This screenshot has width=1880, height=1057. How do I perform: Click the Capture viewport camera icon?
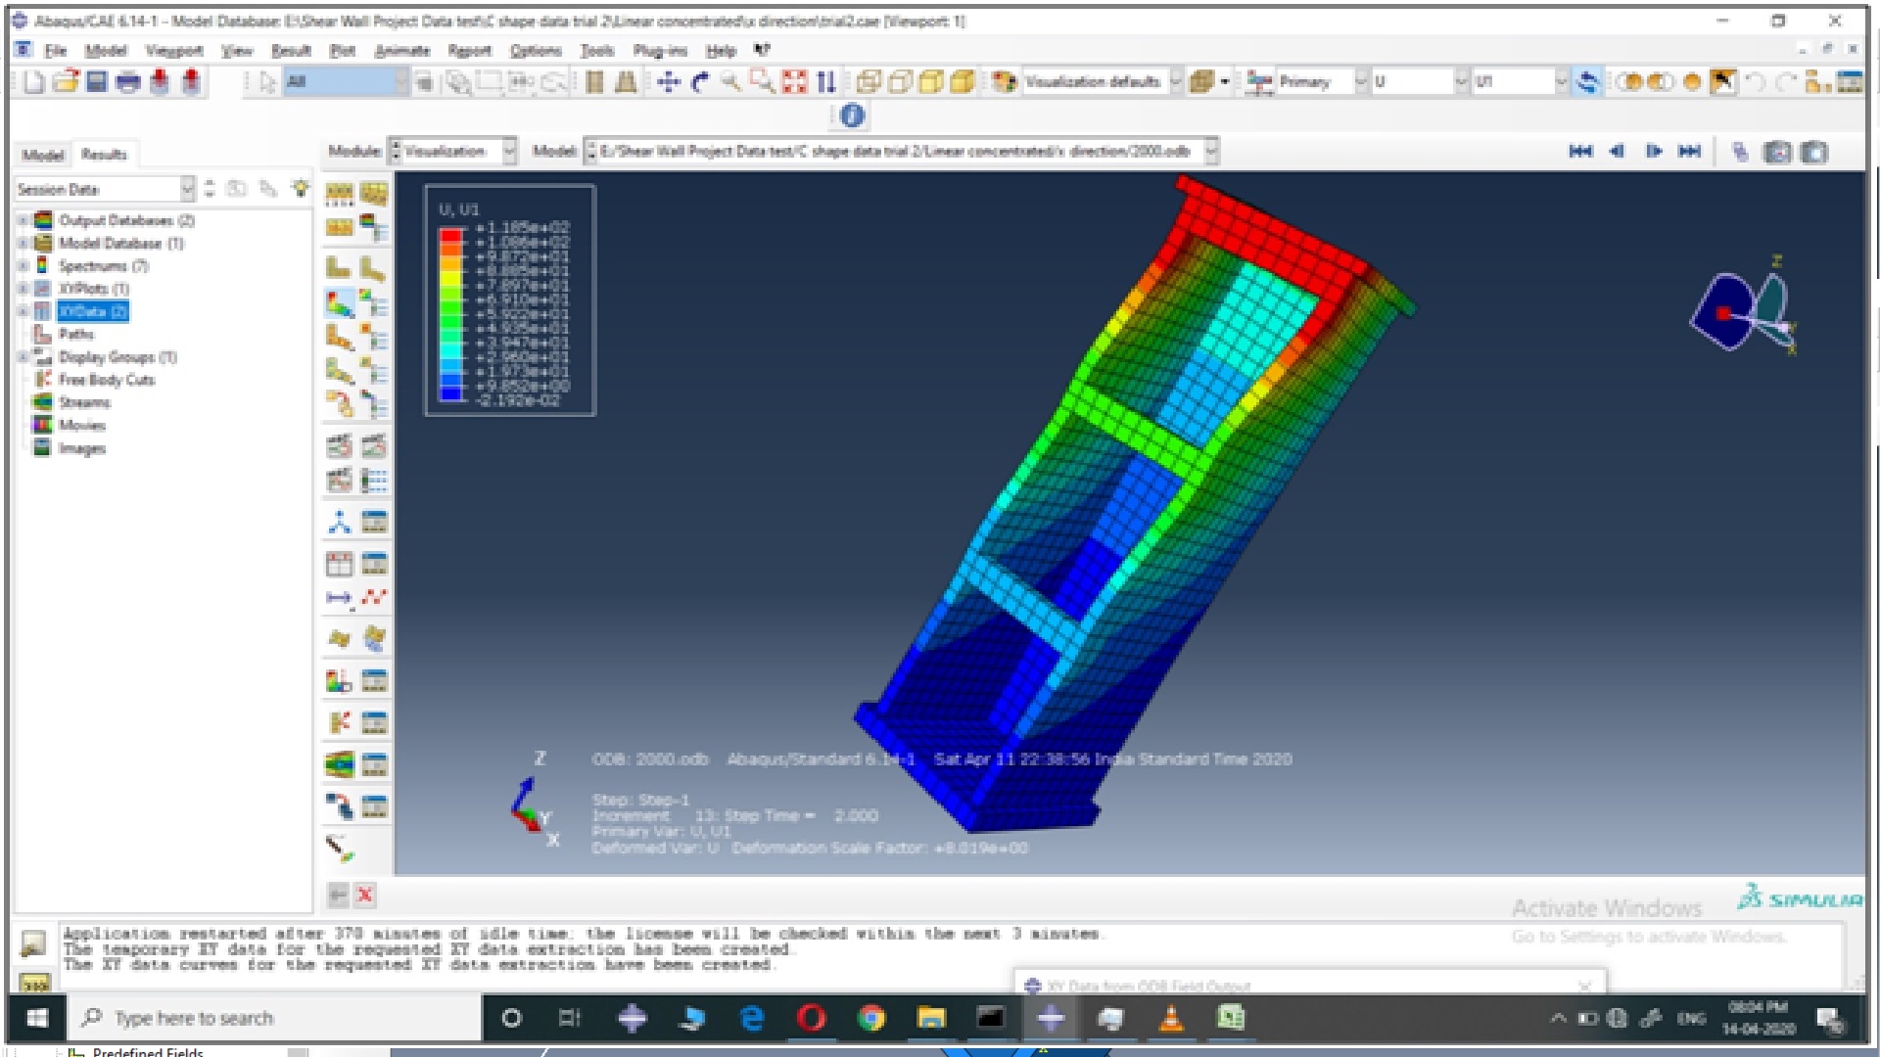(x=1777, y=152)
